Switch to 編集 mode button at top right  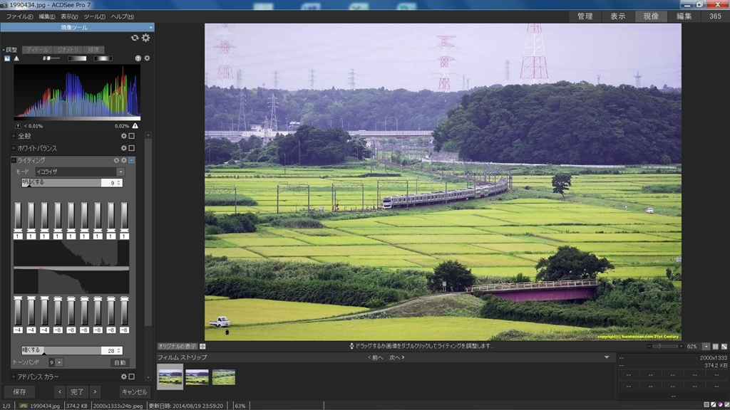[x=684, y=16]
